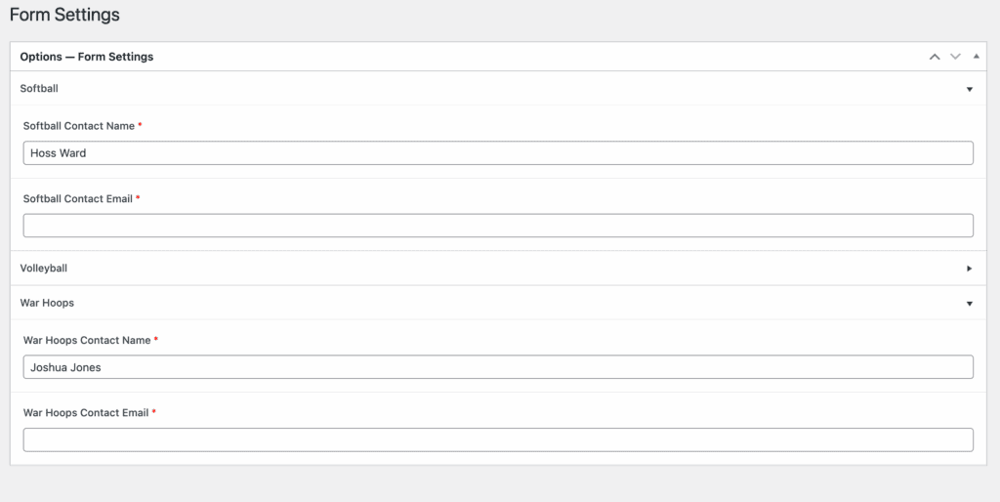Focus the empty War Hoops Contact Email field
This screenshot has width=1000, height=502.
(498, 439)
